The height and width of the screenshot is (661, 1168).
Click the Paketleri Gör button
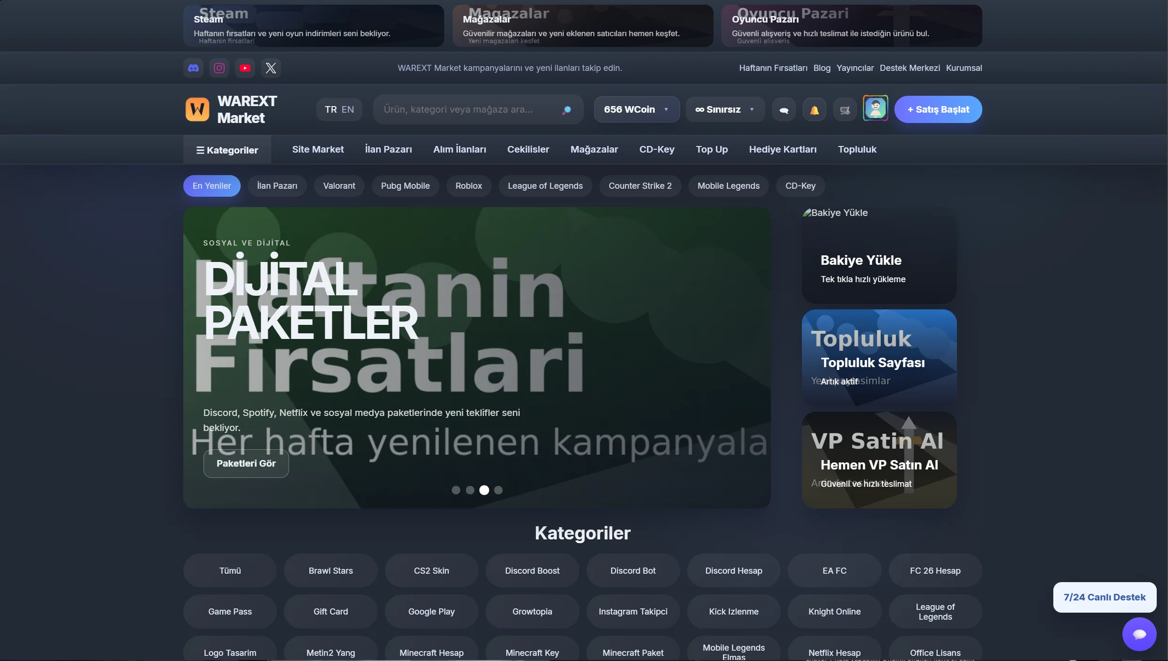point(246,463)
